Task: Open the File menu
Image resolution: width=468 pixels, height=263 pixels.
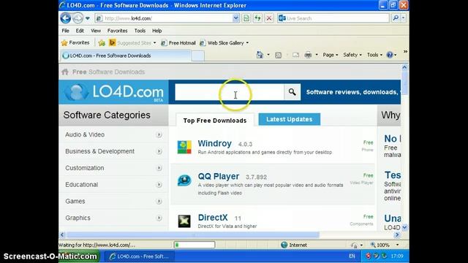Action: (x=65, y=31)
